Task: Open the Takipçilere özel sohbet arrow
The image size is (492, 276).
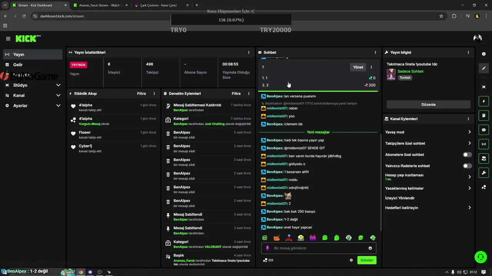Action: pos(469,143)
